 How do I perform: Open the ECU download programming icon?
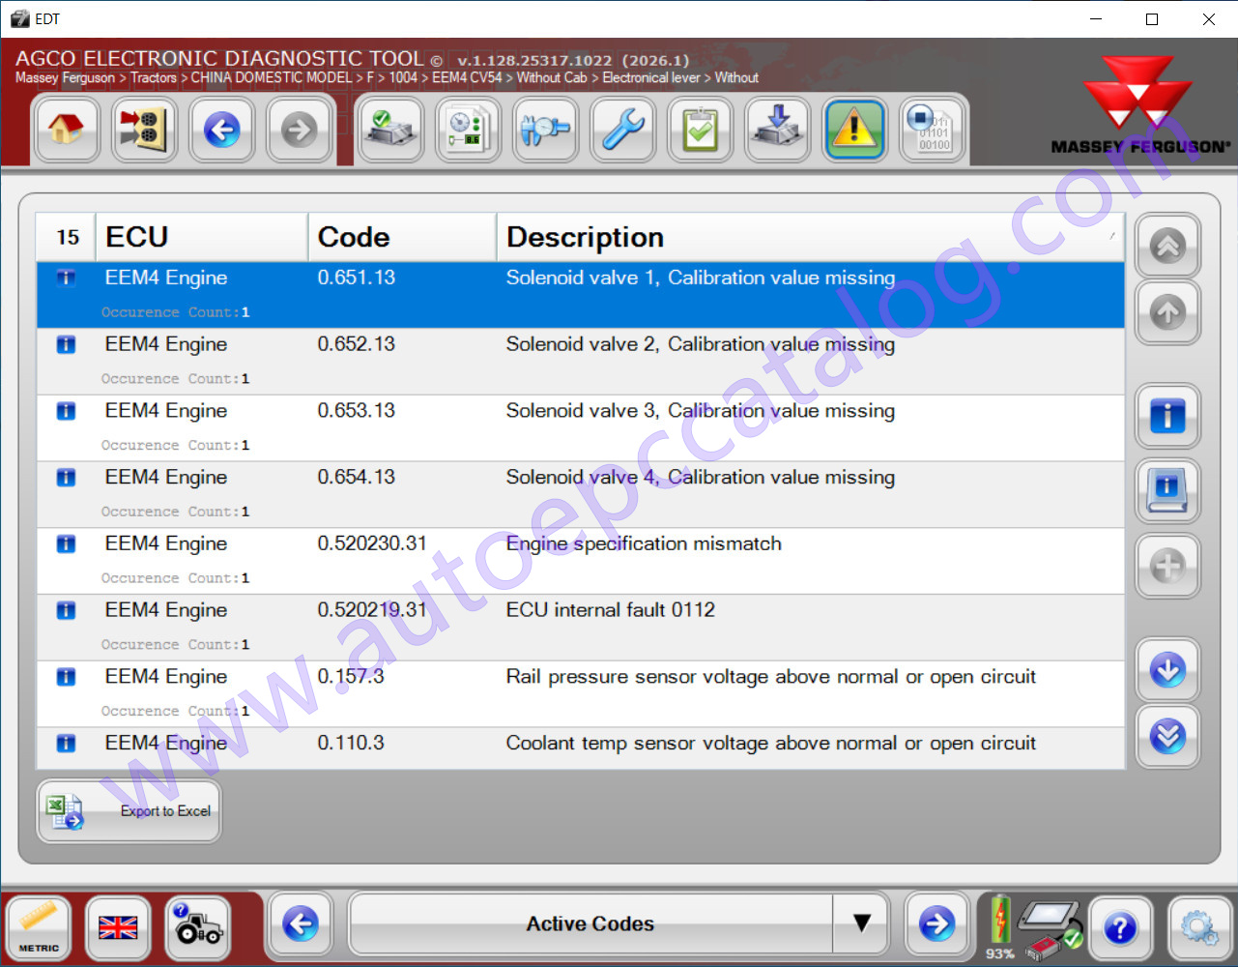[x=778, y=130]
